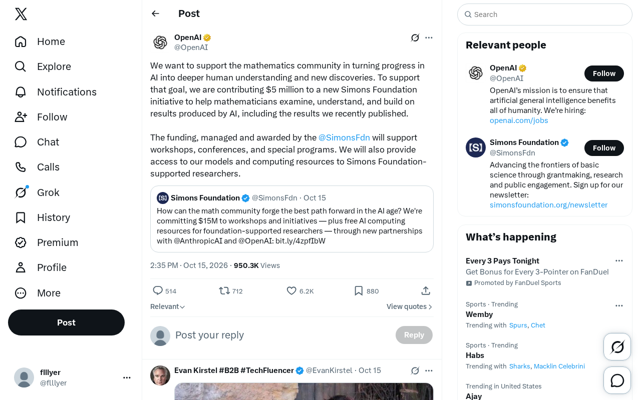Bookmark the OpenAI post
Screen dimensions: 641x400
click(x=359, y=290)
